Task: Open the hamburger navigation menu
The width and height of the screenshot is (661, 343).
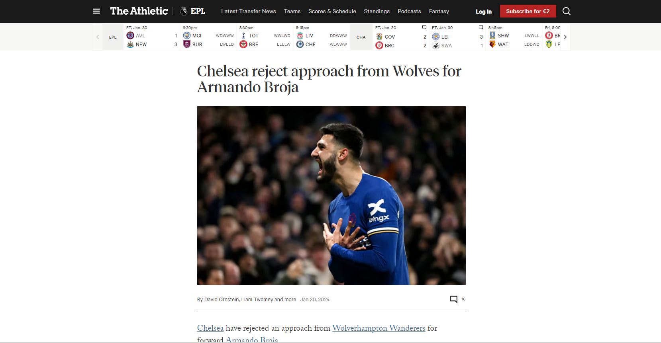Action: click(96, 11)
